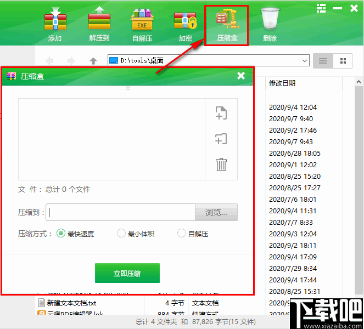Viewport: 364px width, 329px height.
Task: Click the date 2020/9/4 17:44
Action: pyautogui.click(x=293, y=280)
